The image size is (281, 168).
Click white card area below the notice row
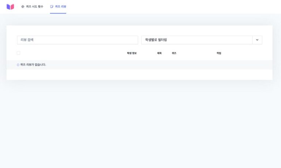(139, 75)
